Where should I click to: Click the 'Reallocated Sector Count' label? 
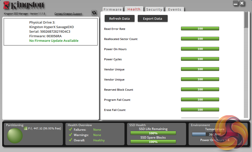tap(121, 39)
